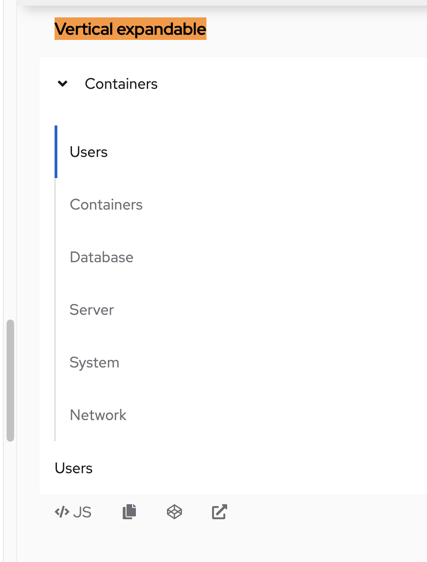Viewport: 427px width, 562px height.
Task: Select the Users vertical tab
Action: click(x=89, y=152)
